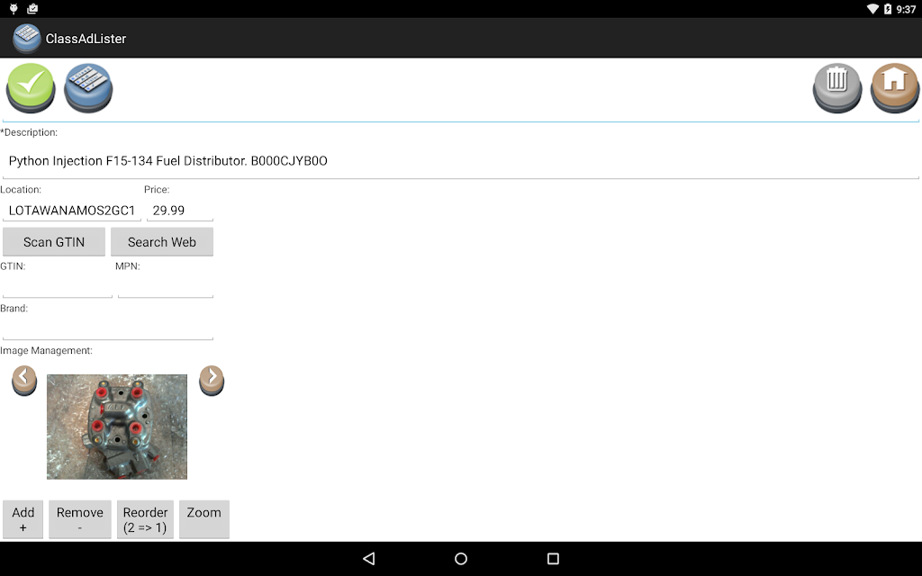This screenshot has width=922, height=576.
Task: Add a new image with Add +
Action: (23, 519)
